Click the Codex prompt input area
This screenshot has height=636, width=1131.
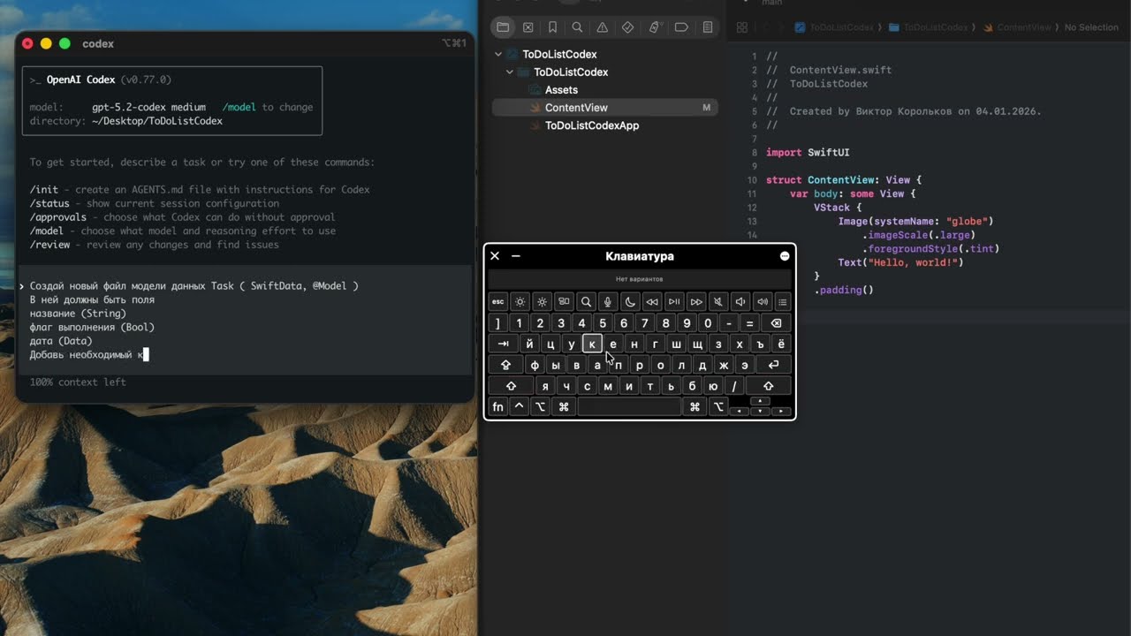[245, 320]
